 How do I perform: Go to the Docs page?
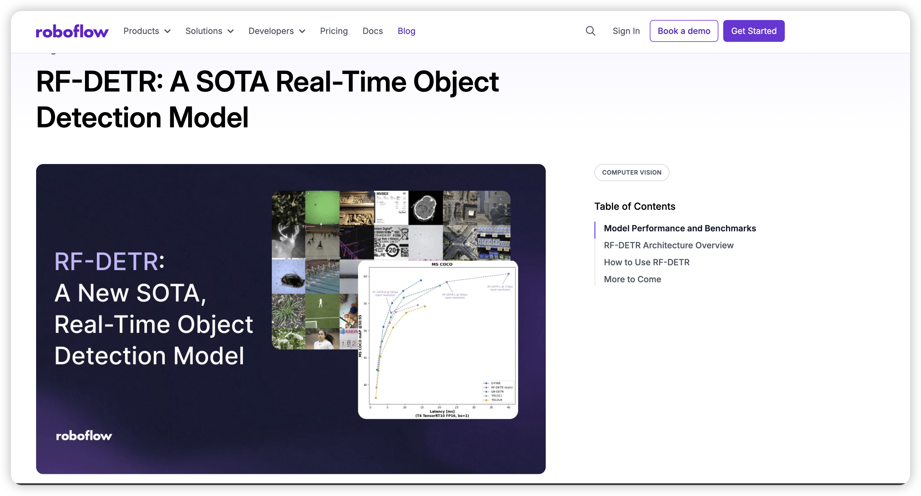[x=372, y=31]
